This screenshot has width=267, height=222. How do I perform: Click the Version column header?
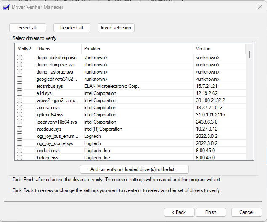[219, 49]
